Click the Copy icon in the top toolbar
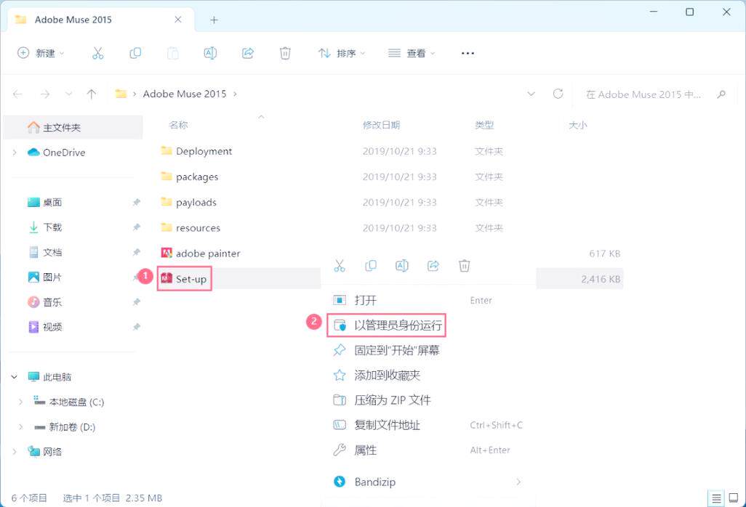746x507 pixels. coord(135,53)
